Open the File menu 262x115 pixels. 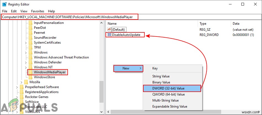[x=5, y=11]
